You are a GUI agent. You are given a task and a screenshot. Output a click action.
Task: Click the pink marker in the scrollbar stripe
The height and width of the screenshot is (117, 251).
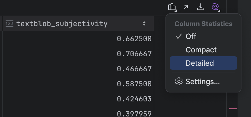233,109
